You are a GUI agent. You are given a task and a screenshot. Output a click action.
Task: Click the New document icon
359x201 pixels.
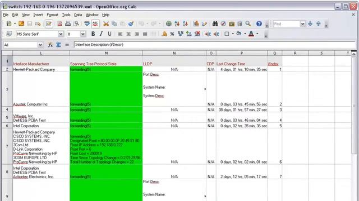tap(9, 23)
